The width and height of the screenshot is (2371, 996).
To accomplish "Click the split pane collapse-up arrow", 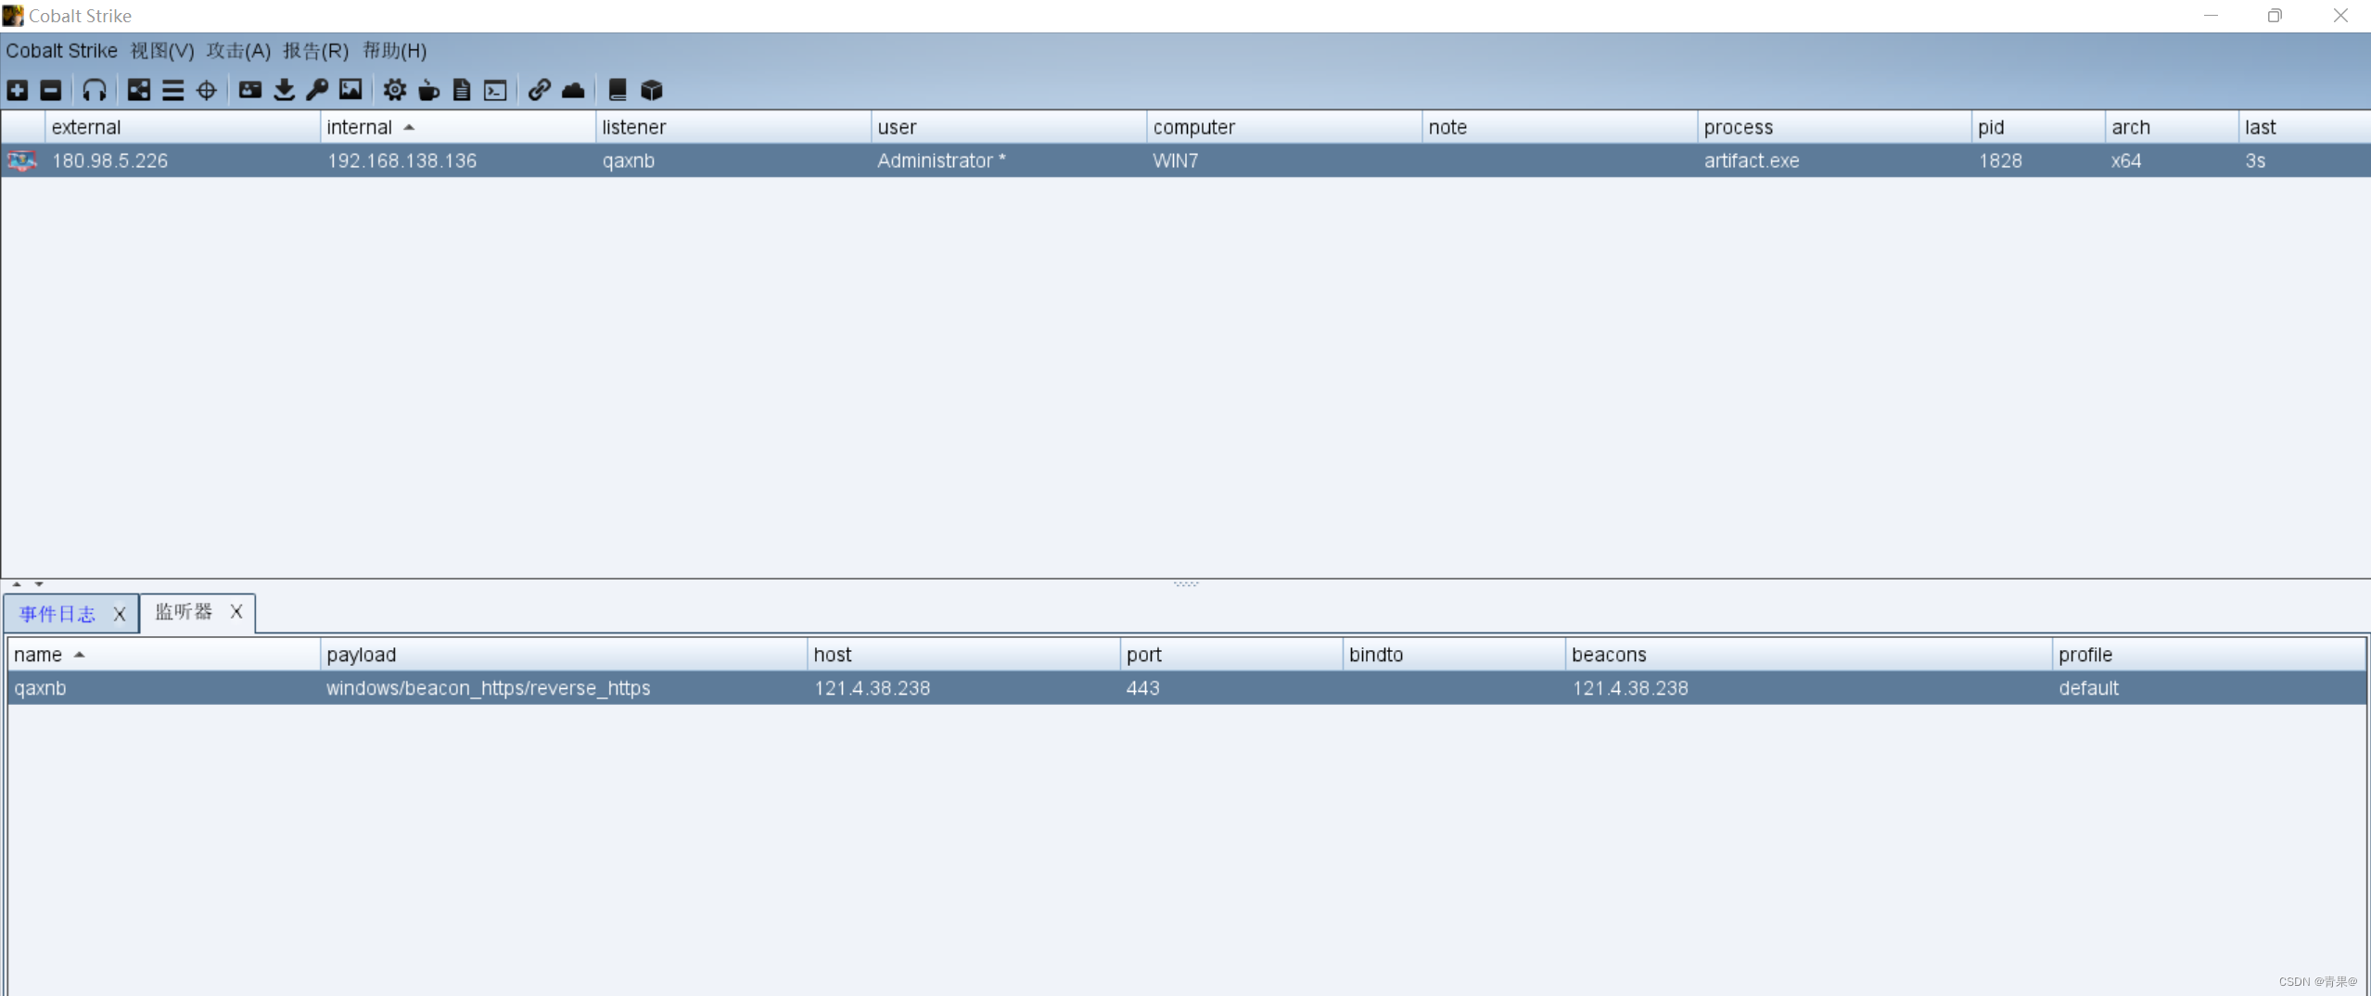I will [x=17, y=584].
